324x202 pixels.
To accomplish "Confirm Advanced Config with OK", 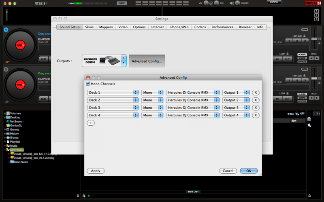I will click(249, 171).
